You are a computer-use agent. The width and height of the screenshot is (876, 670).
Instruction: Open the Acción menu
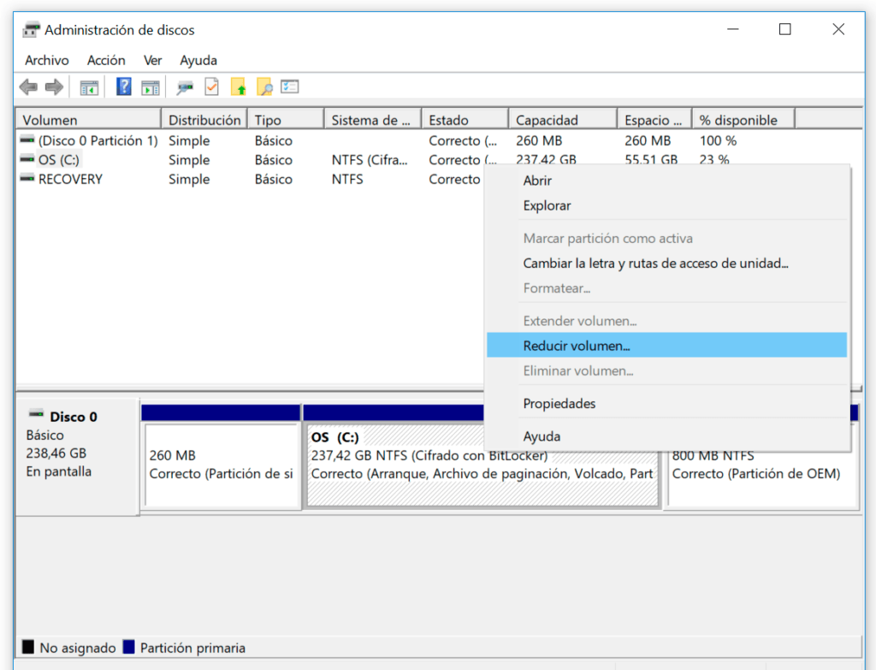[x=106, y=60]
